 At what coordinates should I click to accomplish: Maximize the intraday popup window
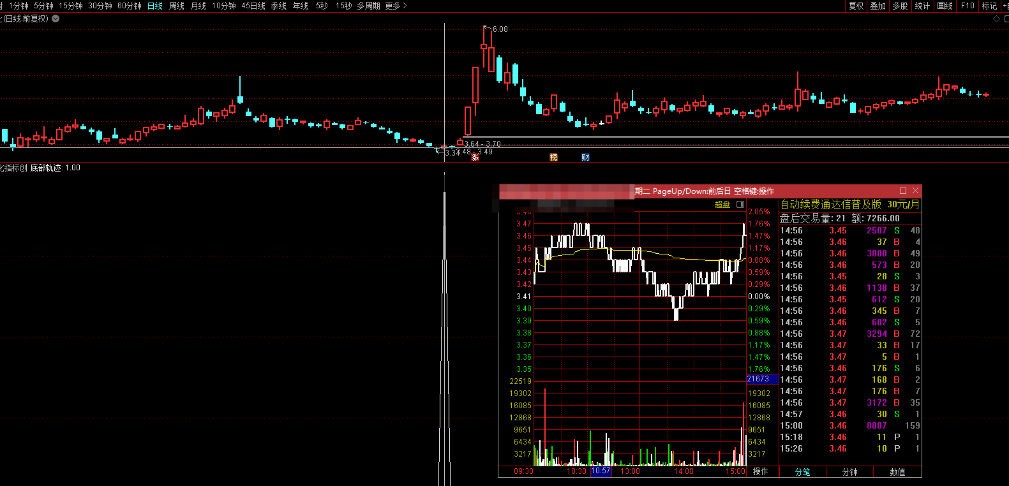(903, 191)
